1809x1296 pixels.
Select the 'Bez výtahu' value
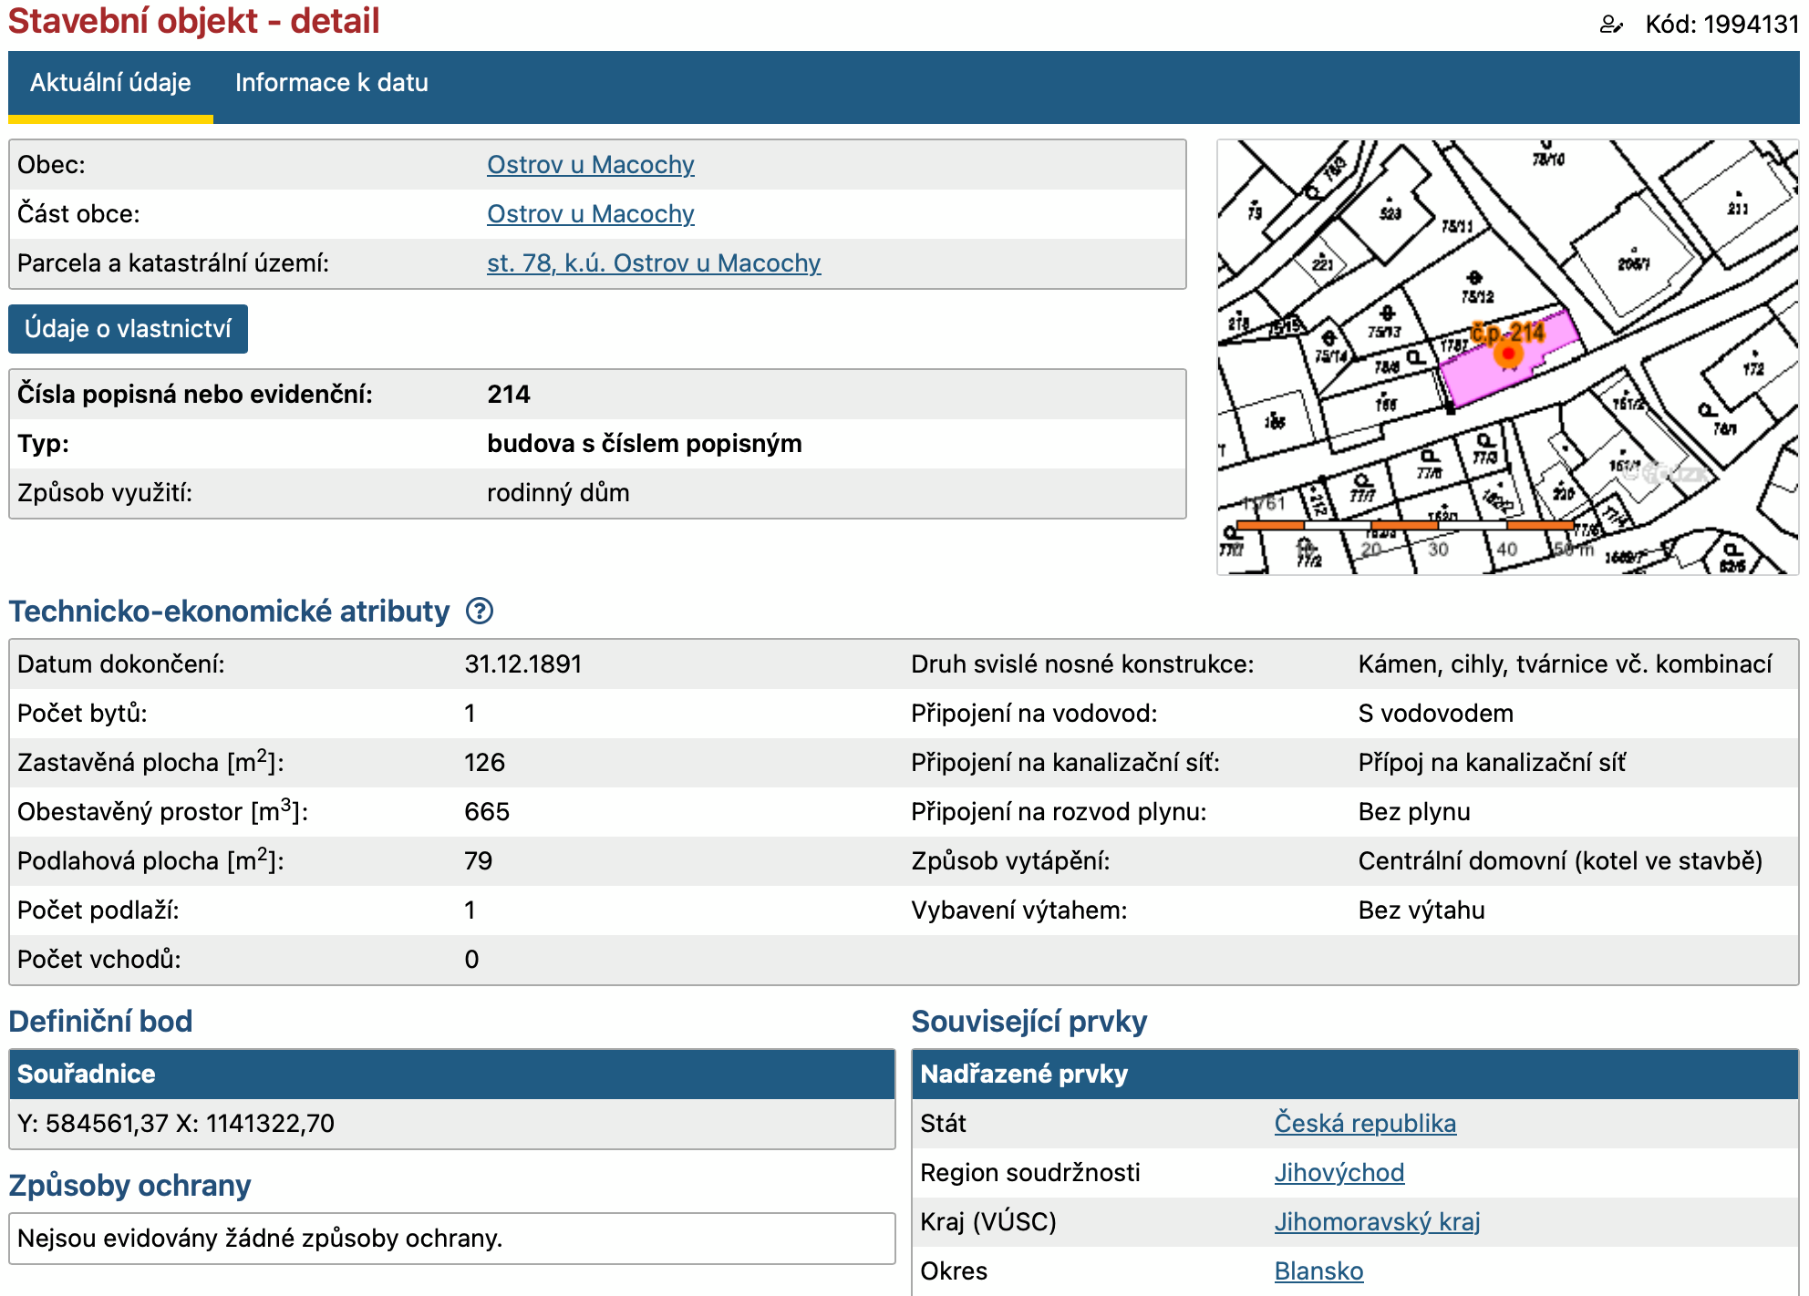click(1421, 910)
